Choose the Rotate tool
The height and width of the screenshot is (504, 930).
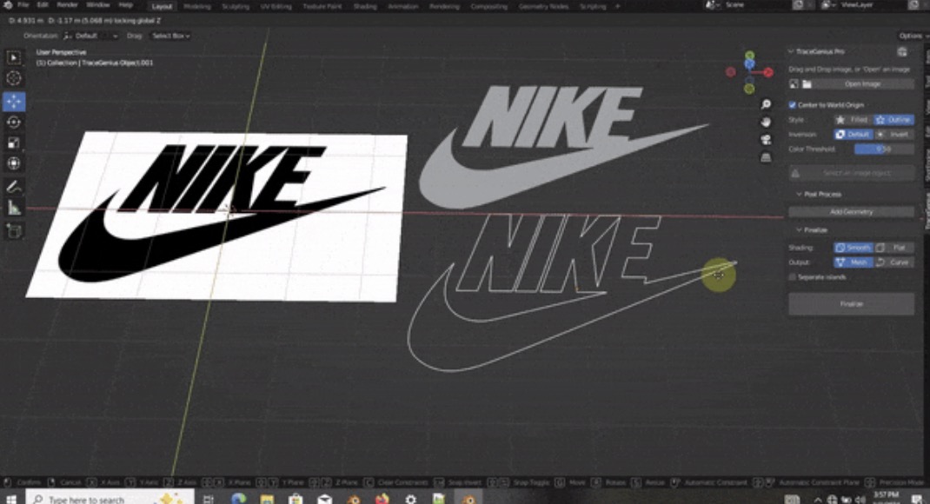click(x=14, y=123)
